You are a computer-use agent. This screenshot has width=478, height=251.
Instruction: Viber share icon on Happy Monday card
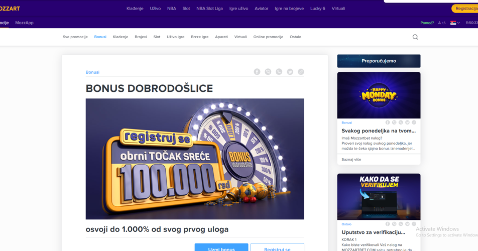[x=394, y=122]
